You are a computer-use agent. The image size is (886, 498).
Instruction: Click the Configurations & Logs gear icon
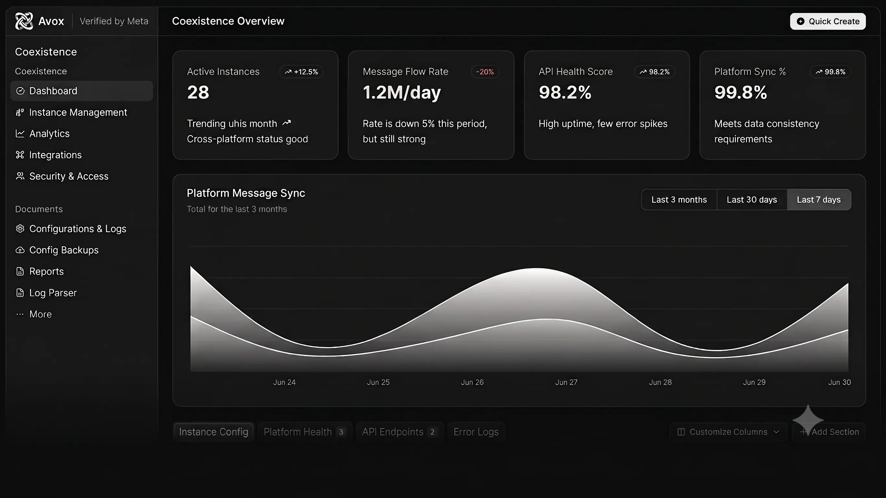click(x=20, y=229)
